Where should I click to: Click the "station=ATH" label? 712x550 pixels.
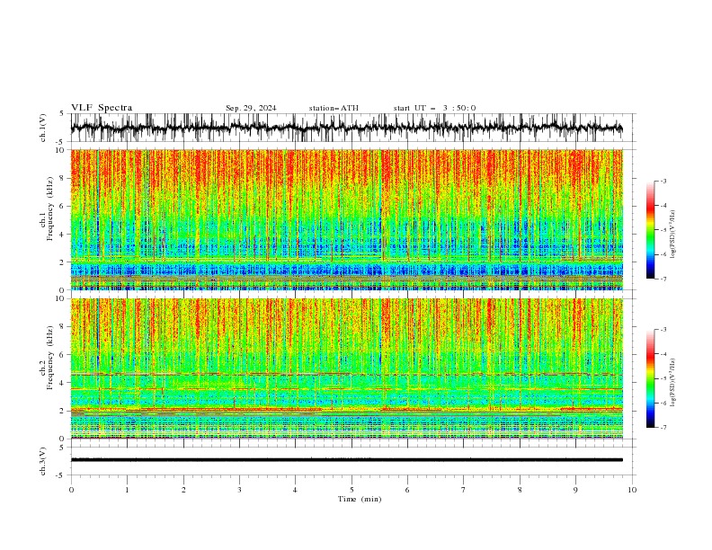pyautogui.click(x=334, y=108)
